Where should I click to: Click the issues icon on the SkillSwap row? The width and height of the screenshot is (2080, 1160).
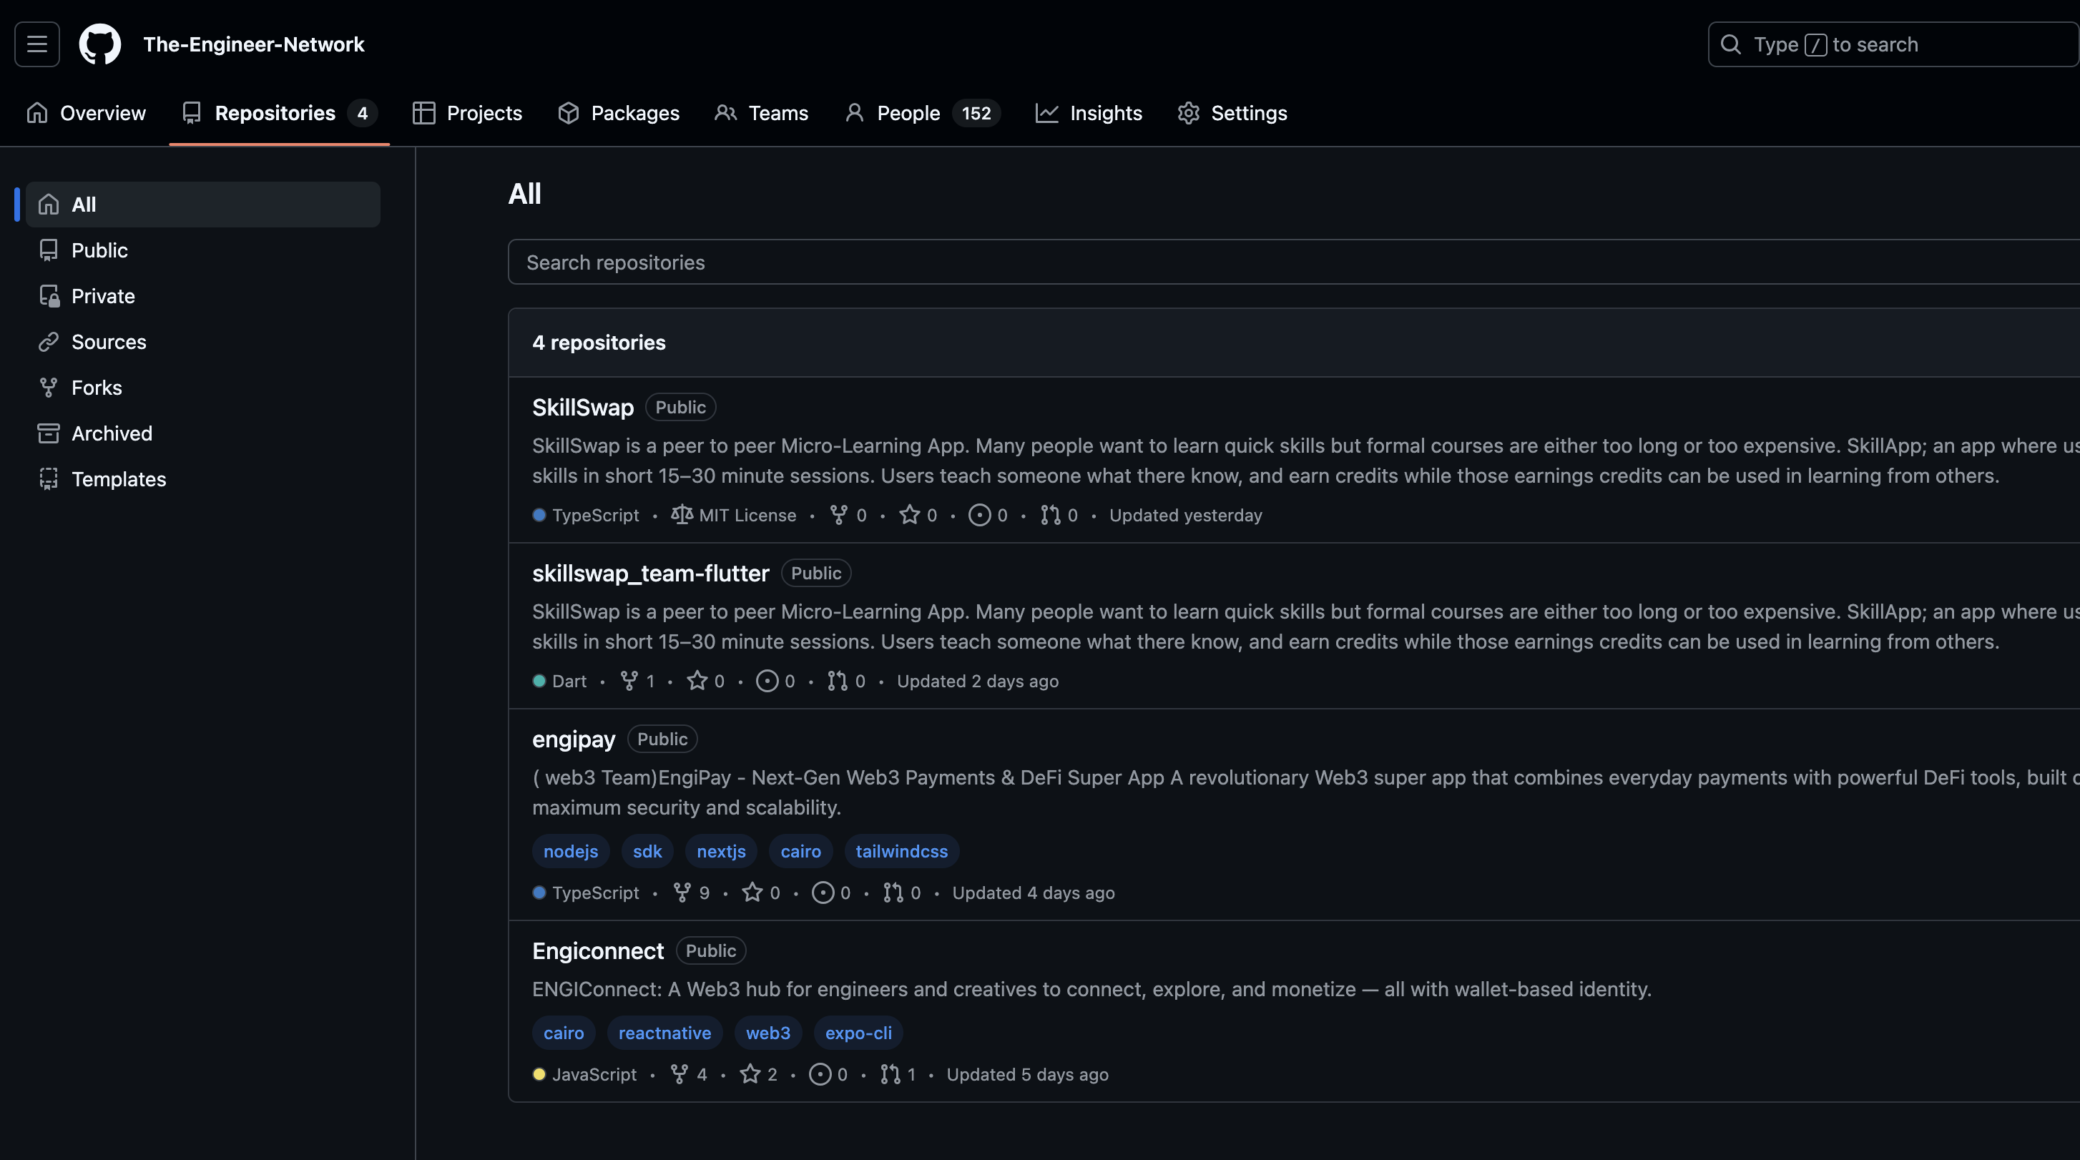pos(978,515)
